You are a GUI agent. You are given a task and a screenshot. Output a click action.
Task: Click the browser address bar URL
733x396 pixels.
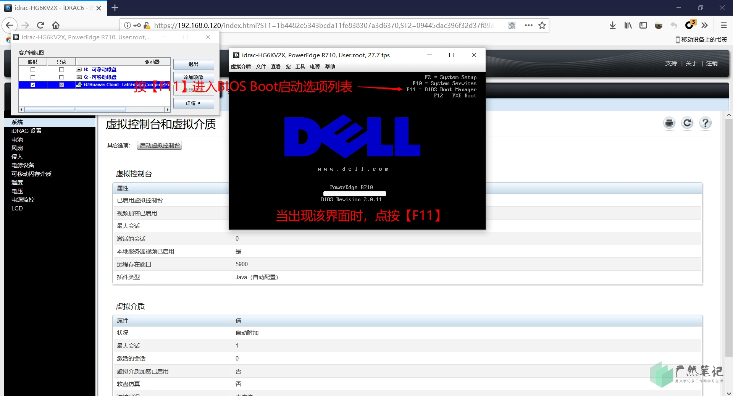tap(324, 25)
